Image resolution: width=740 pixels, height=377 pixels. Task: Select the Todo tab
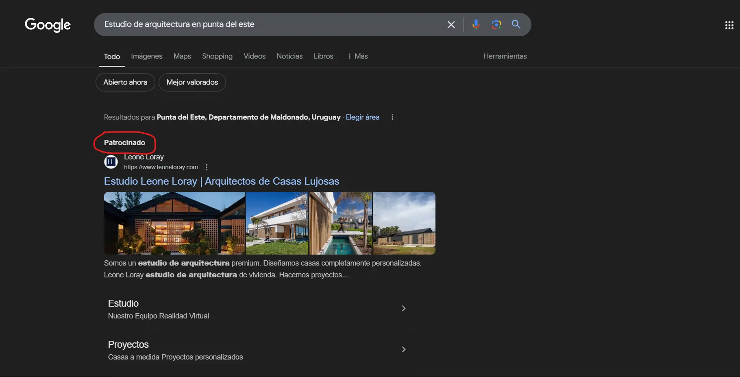pos(112,57)
